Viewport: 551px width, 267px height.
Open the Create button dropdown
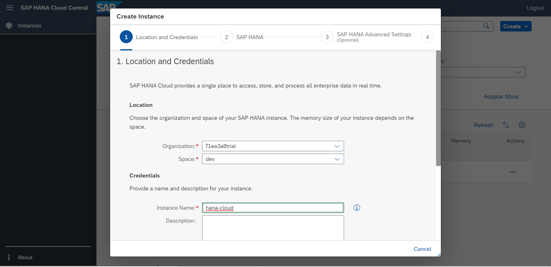point(516,26)
